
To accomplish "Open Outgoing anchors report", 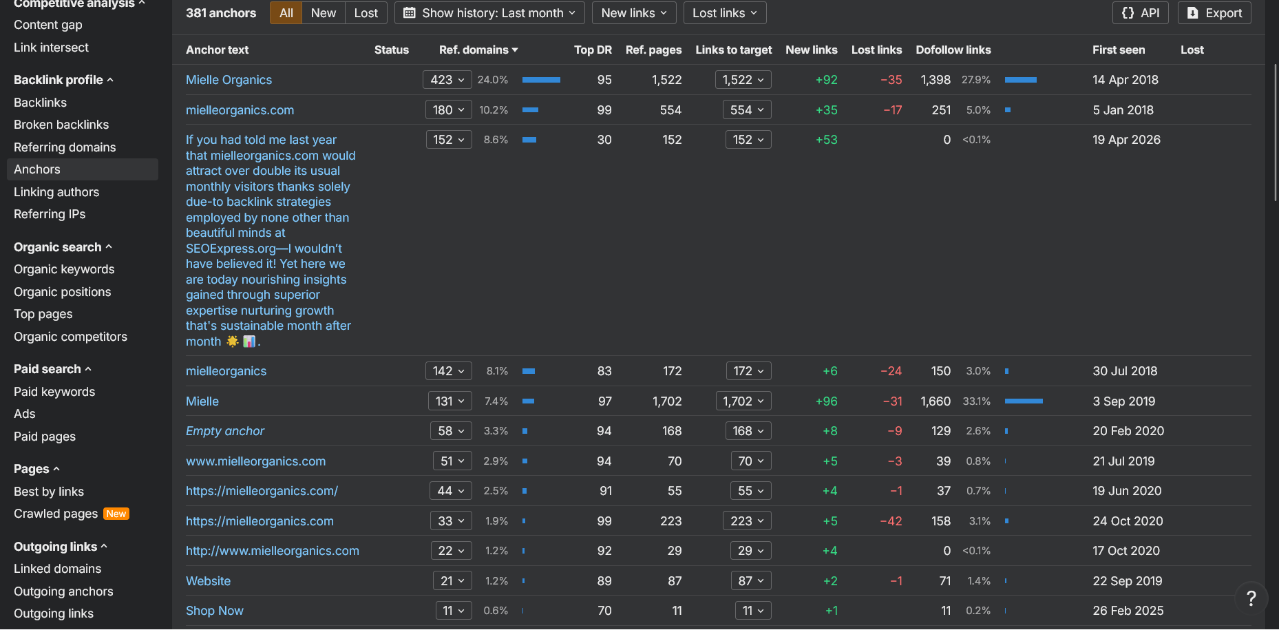I will pos(63,591).
